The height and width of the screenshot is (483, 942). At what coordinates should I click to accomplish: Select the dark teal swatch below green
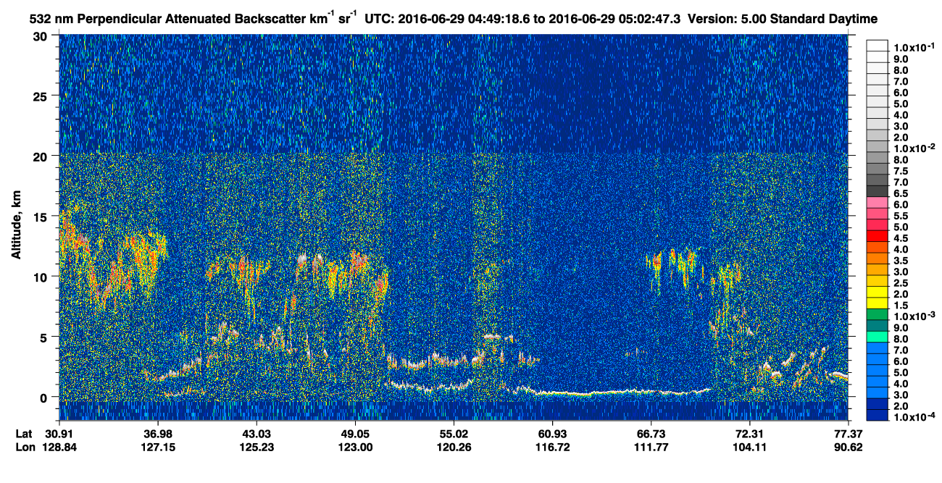877,326
